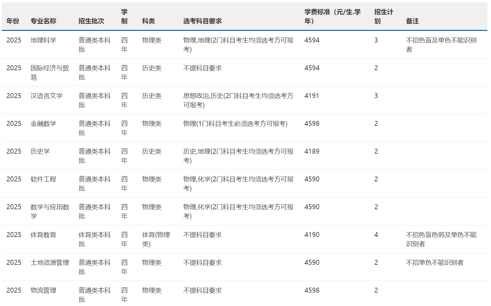
Task: Click the 专业名称 column header
Action: pos(43,21)
